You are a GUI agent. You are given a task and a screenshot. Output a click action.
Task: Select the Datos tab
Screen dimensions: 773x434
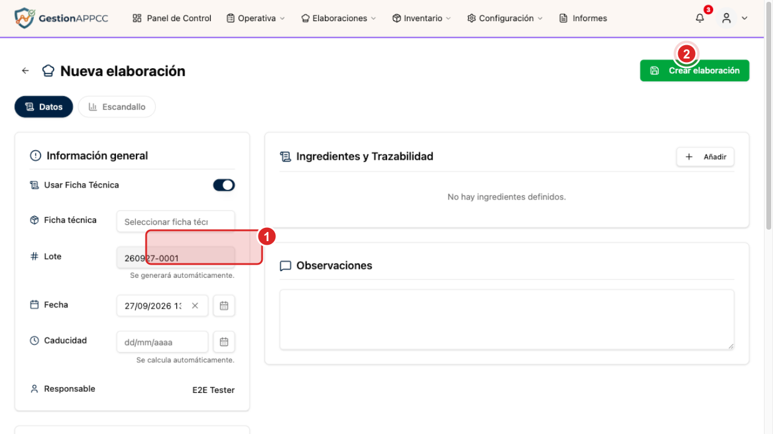point(43,107)
